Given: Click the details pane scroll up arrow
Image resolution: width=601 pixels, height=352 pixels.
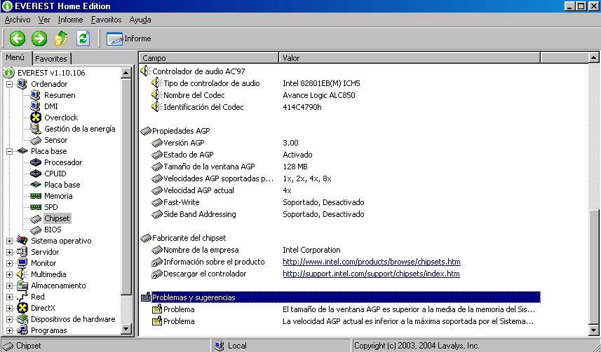Looking at the screenshot, I should click(593, 58).
